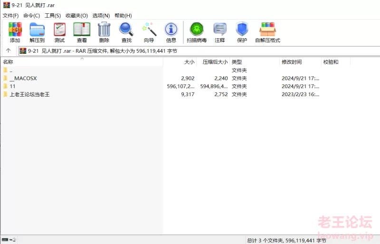Click the WinRAR icon in the title bar
The width and height of the screenshot is (380, 244).
click(7, 5)
